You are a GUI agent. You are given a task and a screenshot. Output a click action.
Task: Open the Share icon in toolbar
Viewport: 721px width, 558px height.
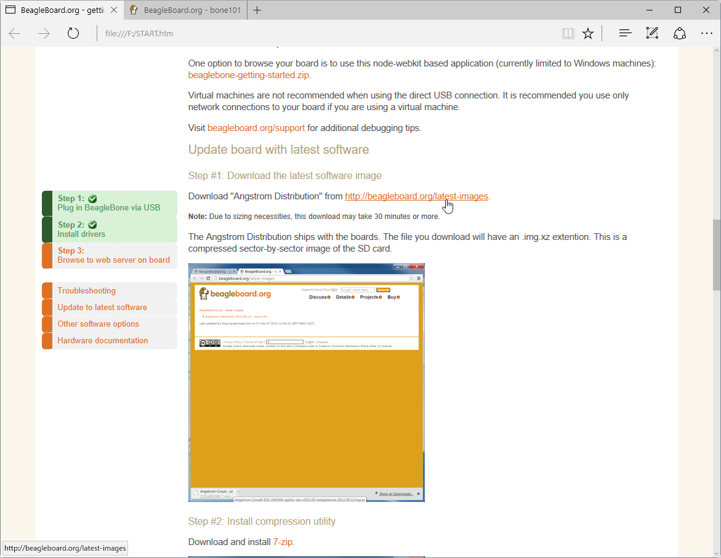click(680, 34)
